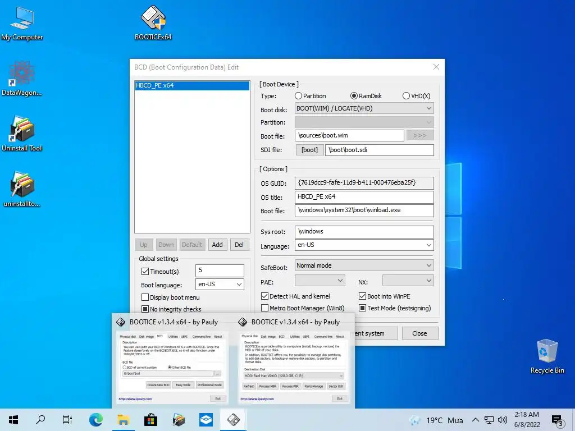575x431 pixels.
Task: Select the BOOTICE Physical disk window thumbnail
Action: 294,360
